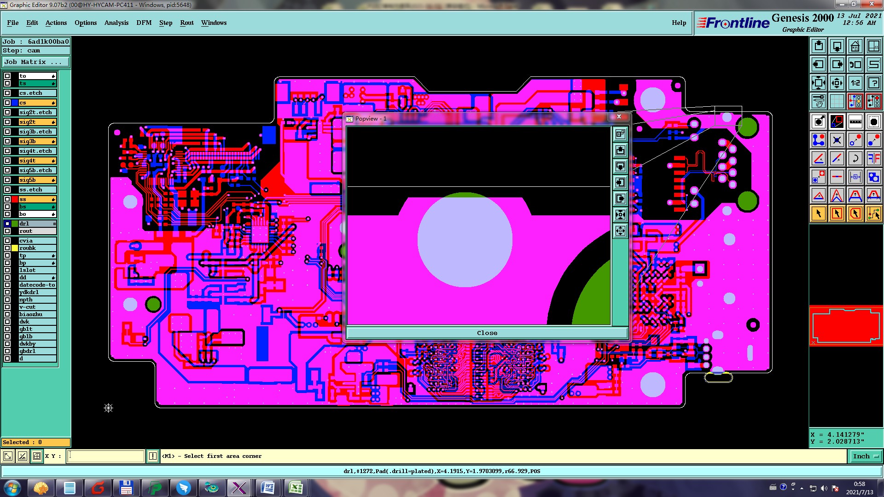Click the red board overview thumbnail
The height and width of the screenshot is (497, 884).
click(846, 326)
